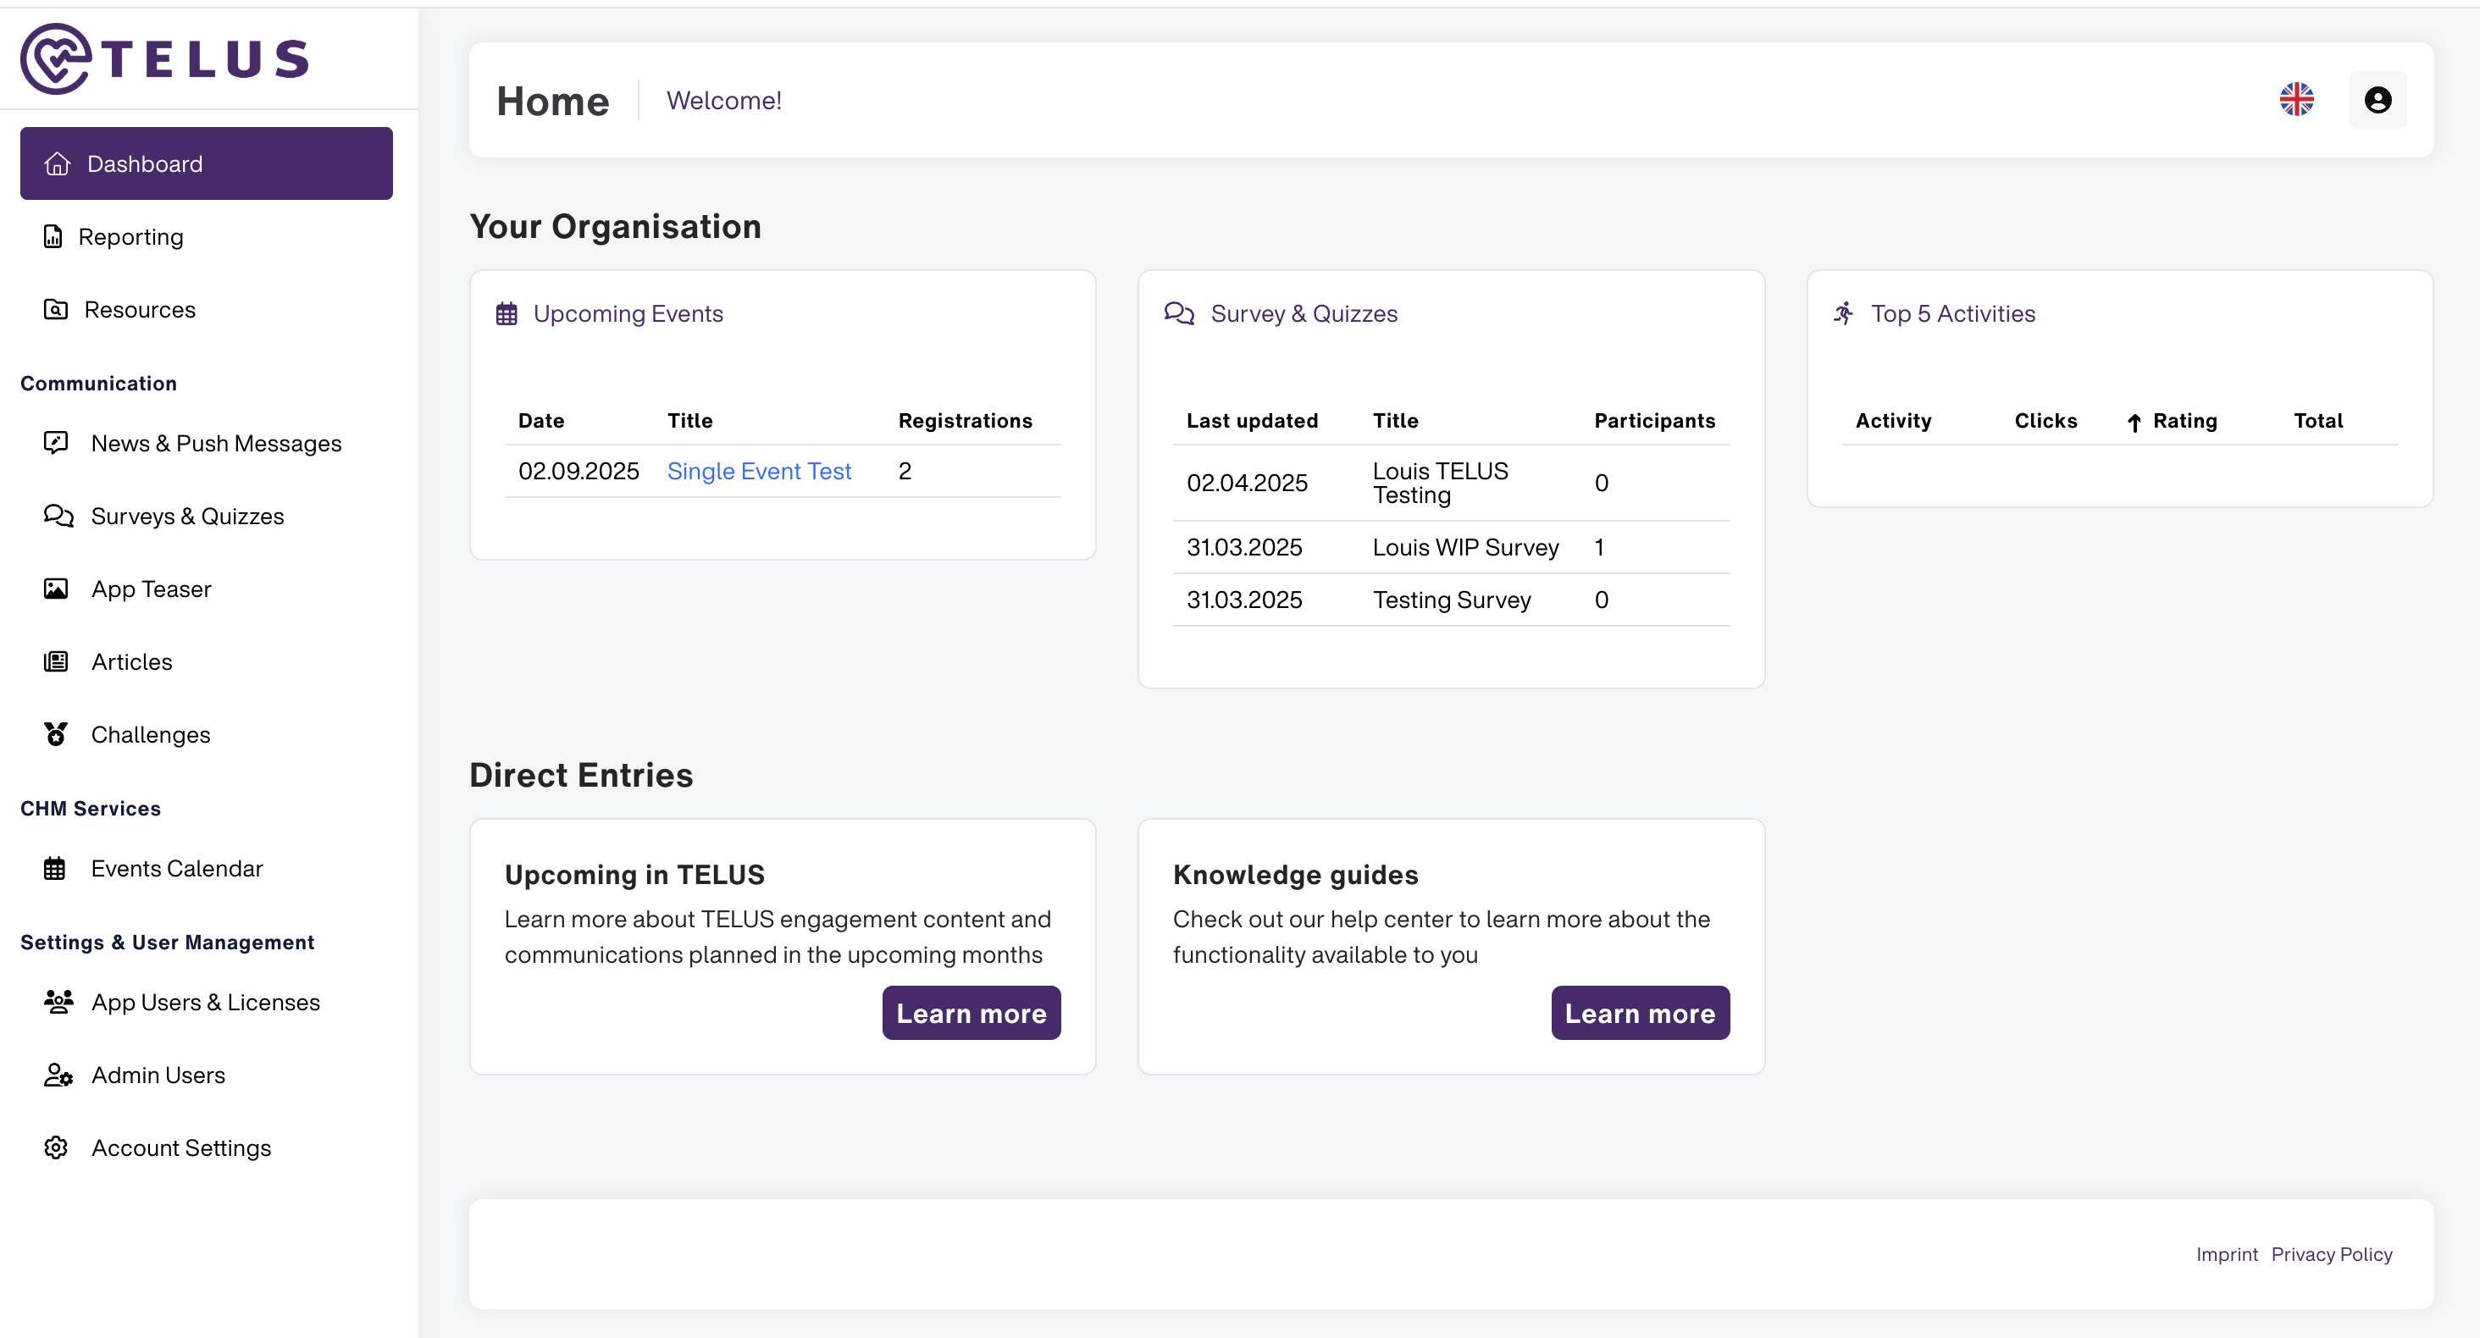This screenshot has height=1338, width=2480.
Task: Click Learn more under Knowledge guides
Action: (1640, 1013)
